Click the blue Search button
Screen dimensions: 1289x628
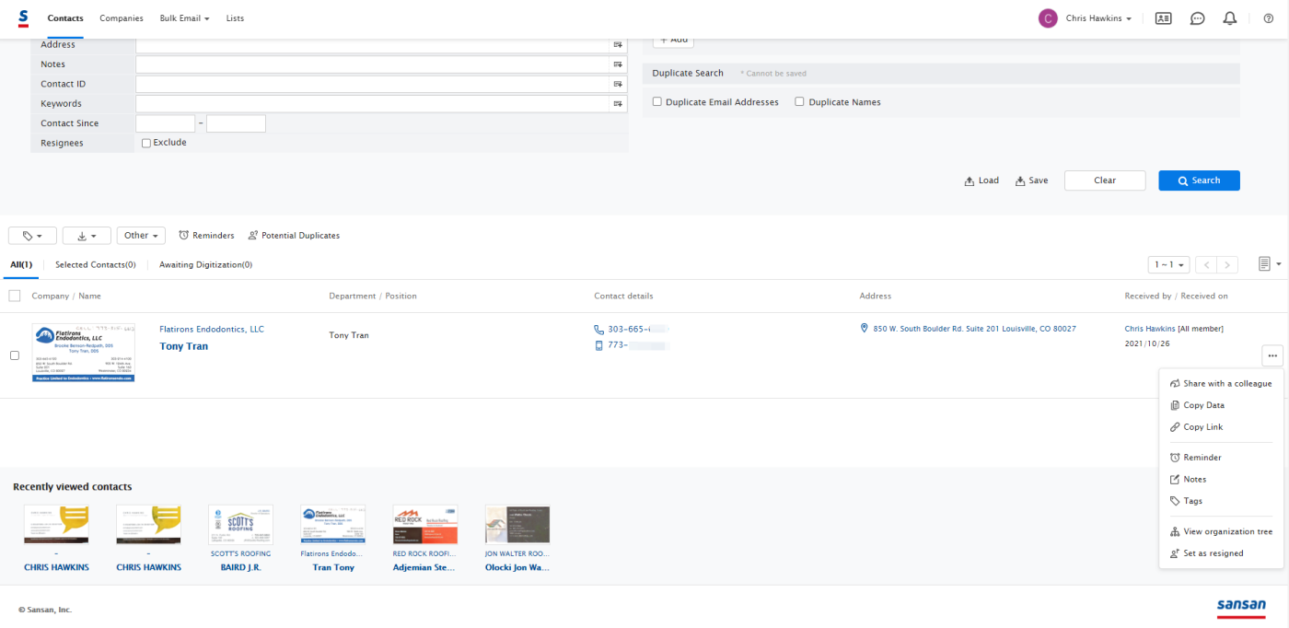coord(1199,180)
